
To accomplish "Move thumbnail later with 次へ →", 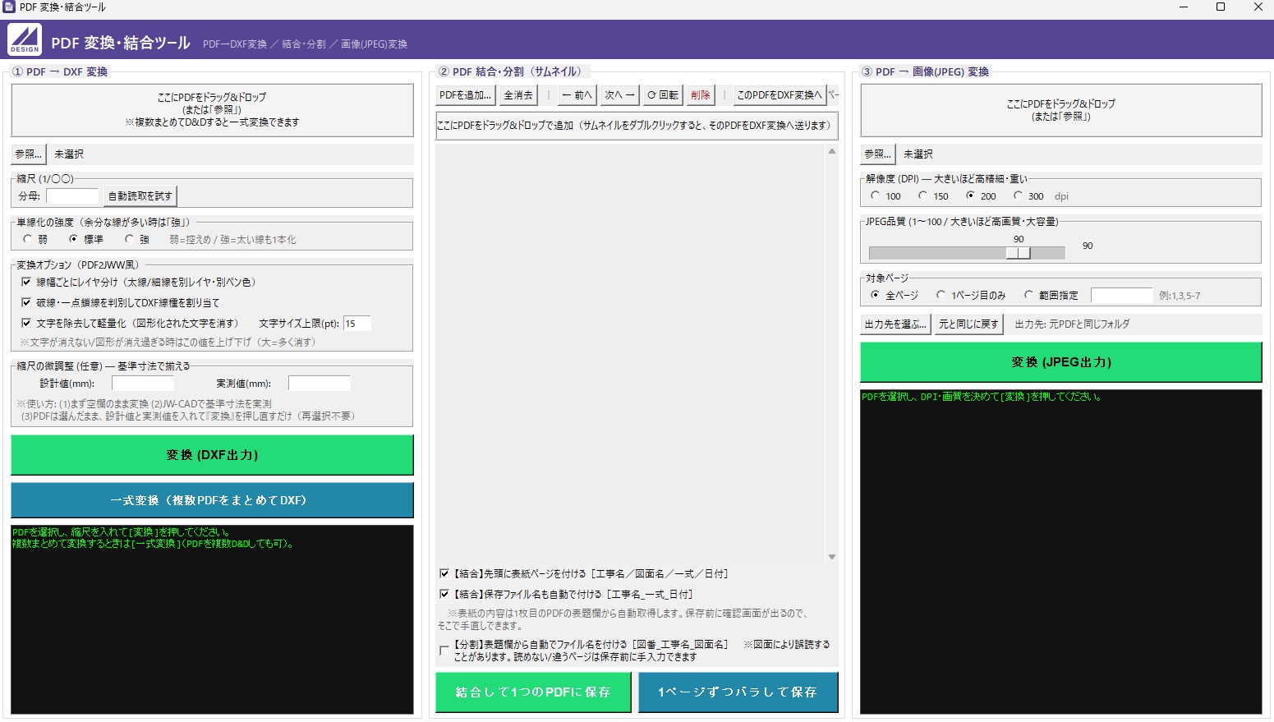I will click(x=619, y=95).
